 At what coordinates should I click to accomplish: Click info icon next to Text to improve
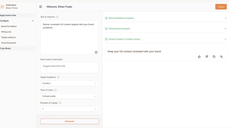(x=57, y=17)
